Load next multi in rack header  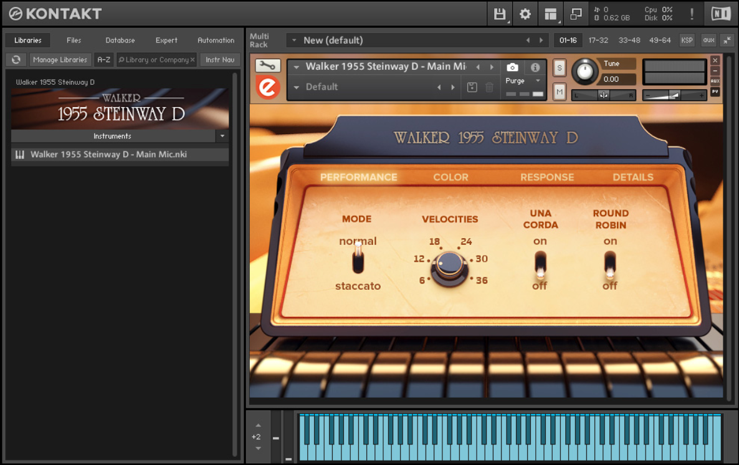coord(541,41)
